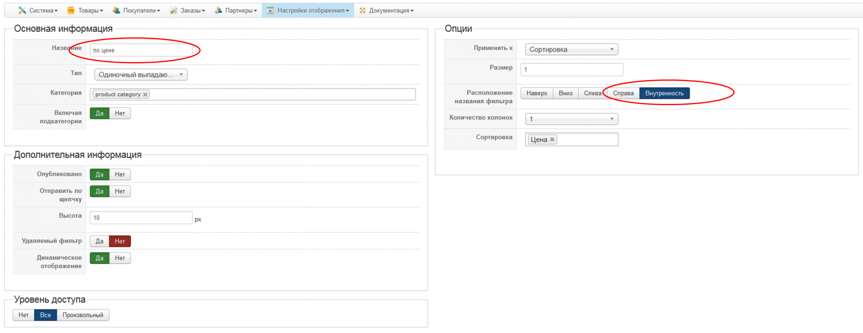Image resolution: width=863 pixels, height=333 pixels.
Task: Set Опубликовано to Нет
Action: click(120, 174)
